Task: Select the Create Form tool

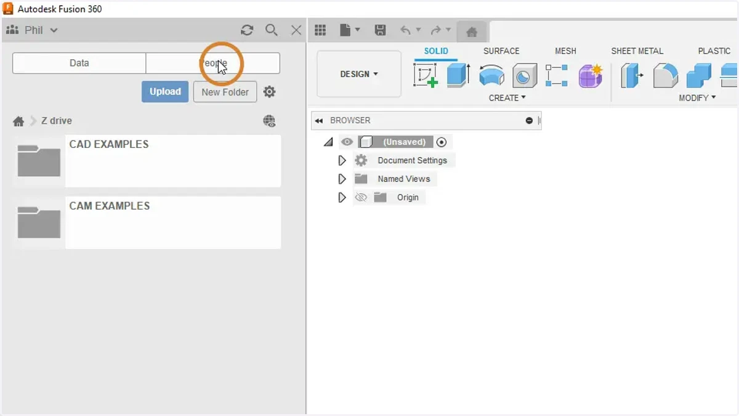Action: 590,76
